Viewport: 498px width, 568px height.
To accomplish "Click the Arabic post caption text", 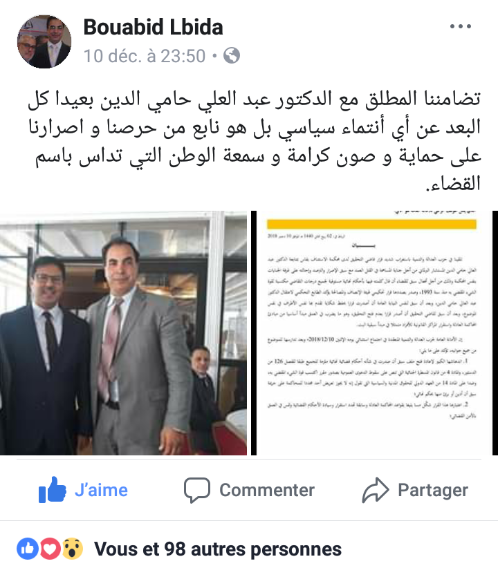I will [255, 141].
